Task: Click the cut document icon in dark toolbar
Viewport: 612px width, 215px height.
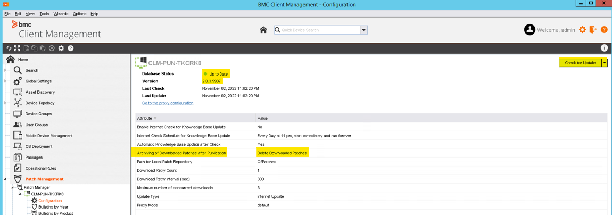Action: pyautogui.click(x=27, y=48)
